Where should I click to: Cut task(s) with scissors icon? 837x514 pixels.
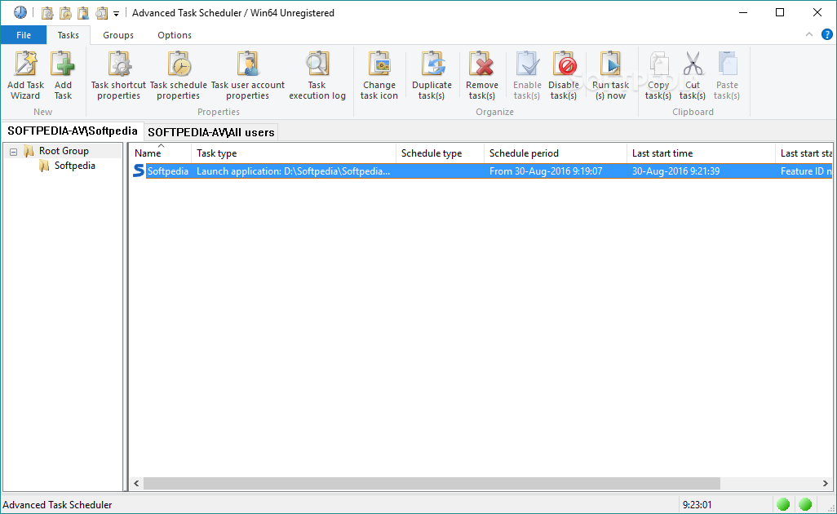pyautogui.click(x=693, y=75)
